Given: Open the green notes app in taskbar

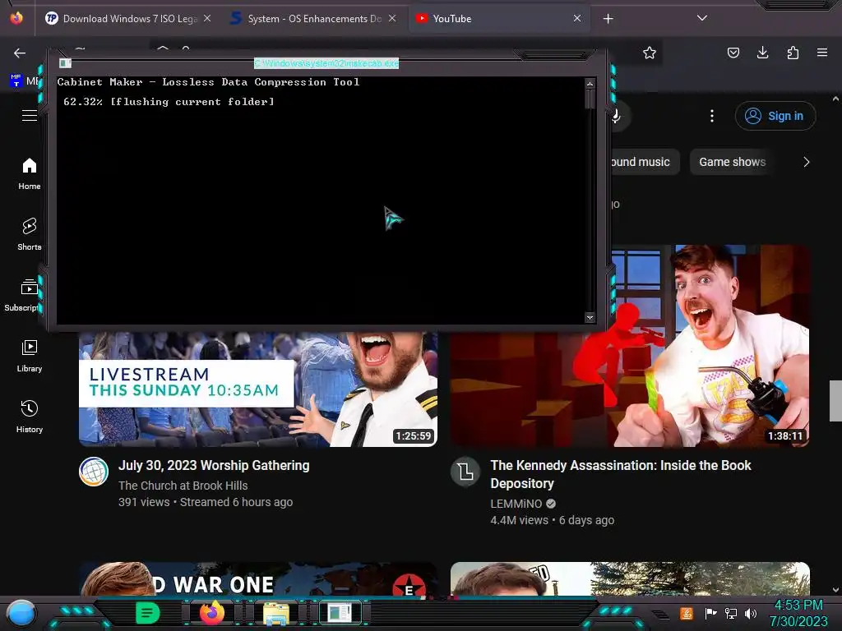Looking at the screenshot, I should point(148,613).
